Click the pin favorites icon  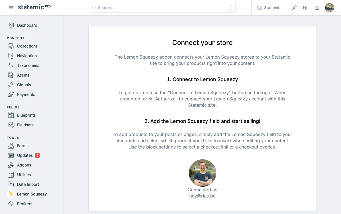click(x=294, y=8)
